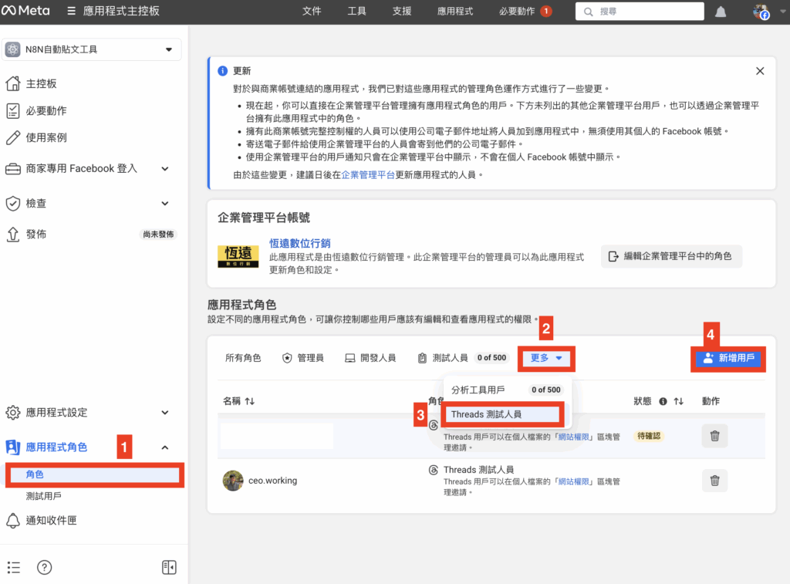This screenshot has width=790, height=584.
Task: Focus the 搜尋 search field
Action: [640, 11]
